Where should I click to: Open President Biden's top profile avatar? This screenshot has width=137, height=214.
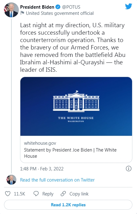tap(11, 10)
